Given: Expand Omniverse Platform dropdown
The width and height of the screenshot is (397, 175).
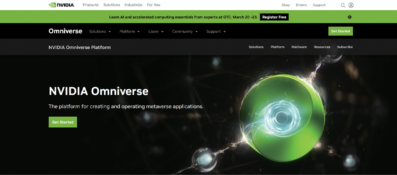Looking at the screenshot, I should (130, 32).
